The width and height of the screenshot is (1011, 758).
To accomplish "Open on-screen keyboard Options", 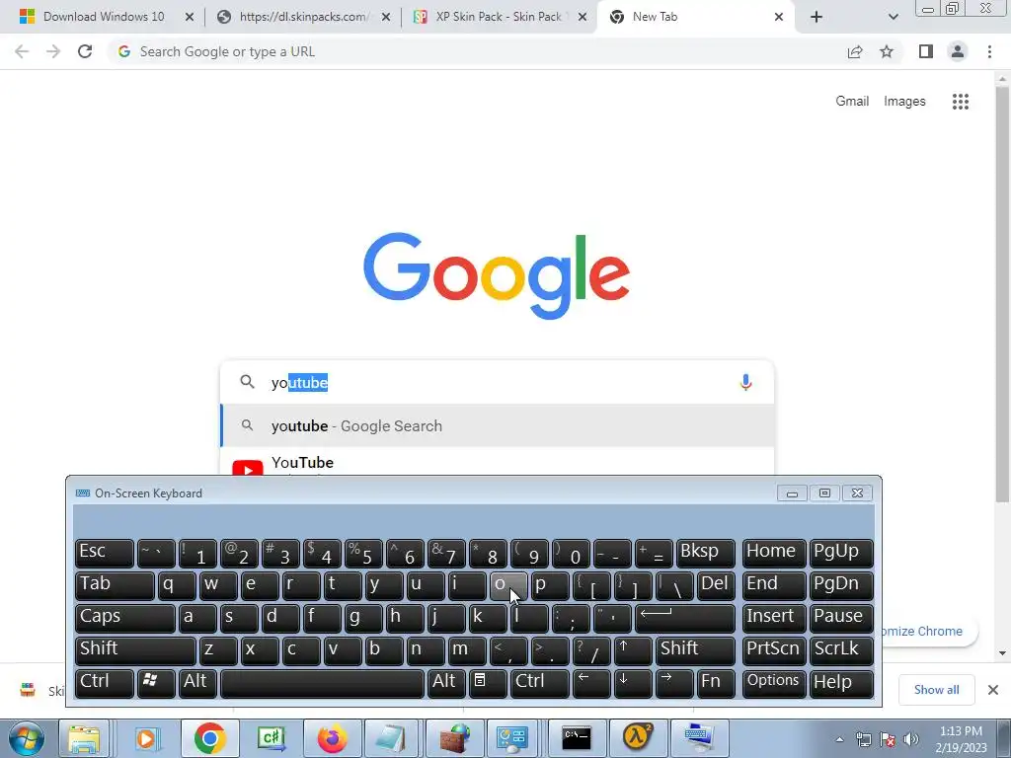I will coord(774,683).
